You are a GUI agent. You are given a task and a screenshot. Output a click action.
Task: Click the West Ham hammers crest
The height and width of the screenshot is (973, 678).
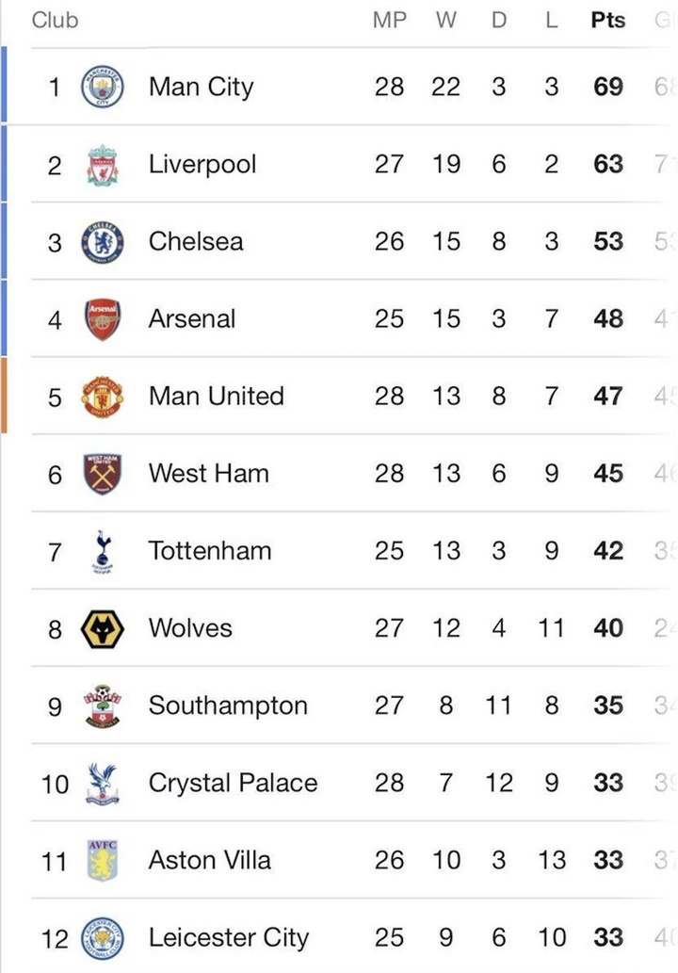103,474
